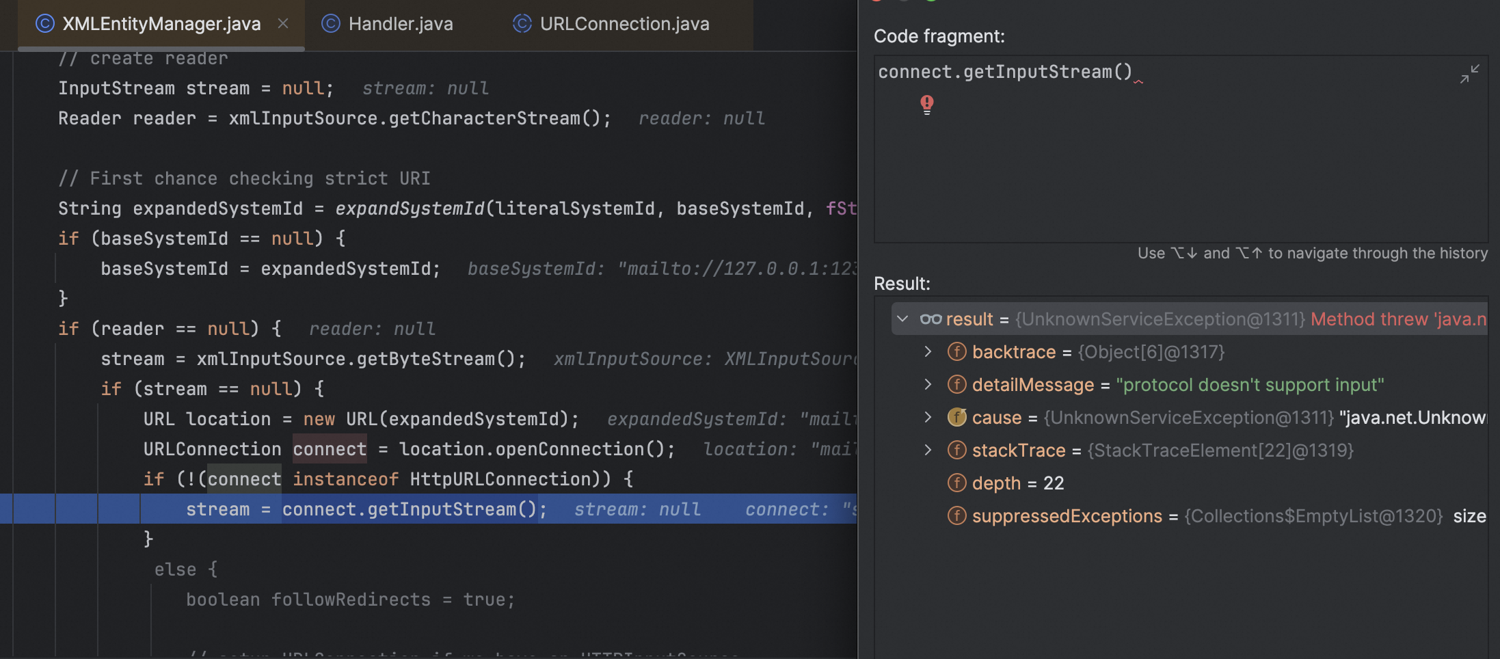Click the red error bulb icon

click(x=926, y=104)
